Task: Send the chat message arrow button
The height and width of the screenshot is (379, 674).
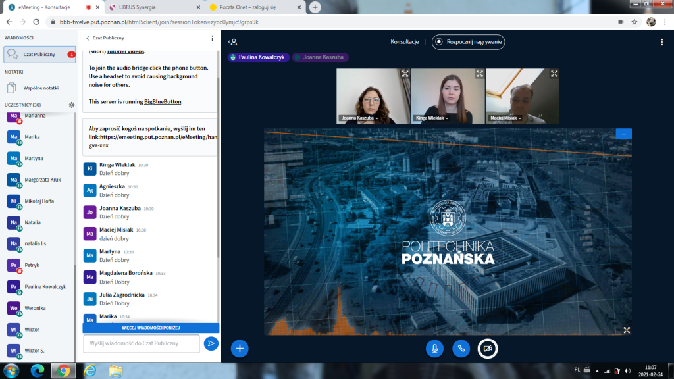Action: point(211,343)
